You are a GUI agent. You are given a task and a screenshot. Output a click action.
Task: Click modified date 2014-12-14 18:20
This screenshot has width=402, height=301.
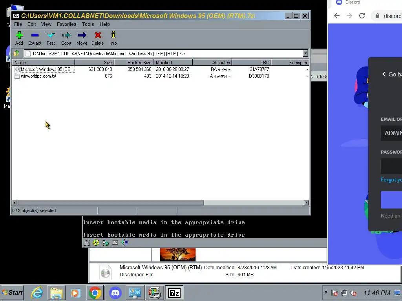(172, 76)
